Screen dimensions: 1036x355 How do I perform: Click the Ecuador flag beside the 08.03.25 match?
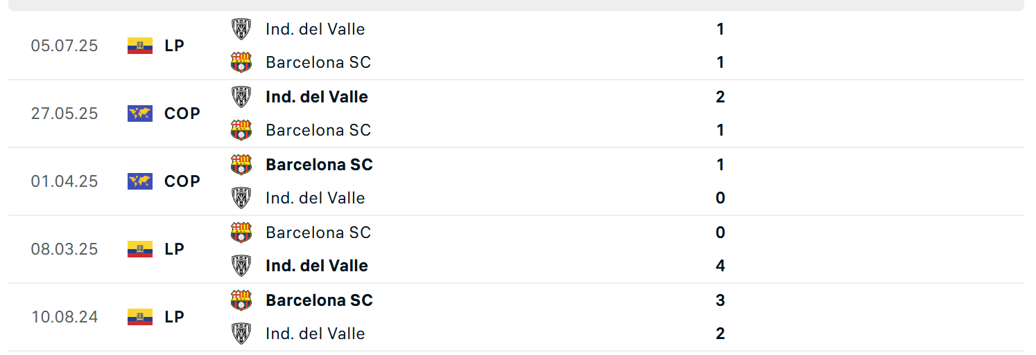(x=140, y=249)
